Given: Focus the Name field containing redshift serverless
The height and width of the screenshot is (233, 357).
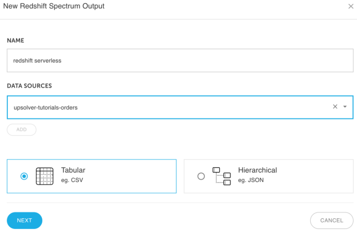Looking at the screenshot, I should tap(180, 61).
